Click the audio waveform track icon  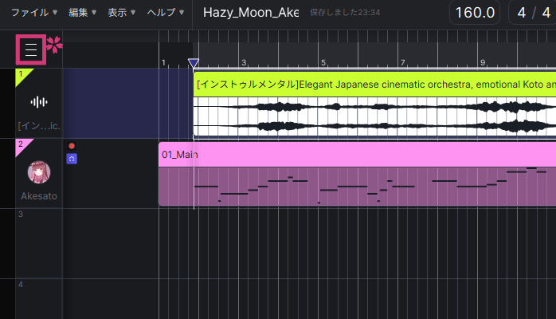tap(39, 102)
